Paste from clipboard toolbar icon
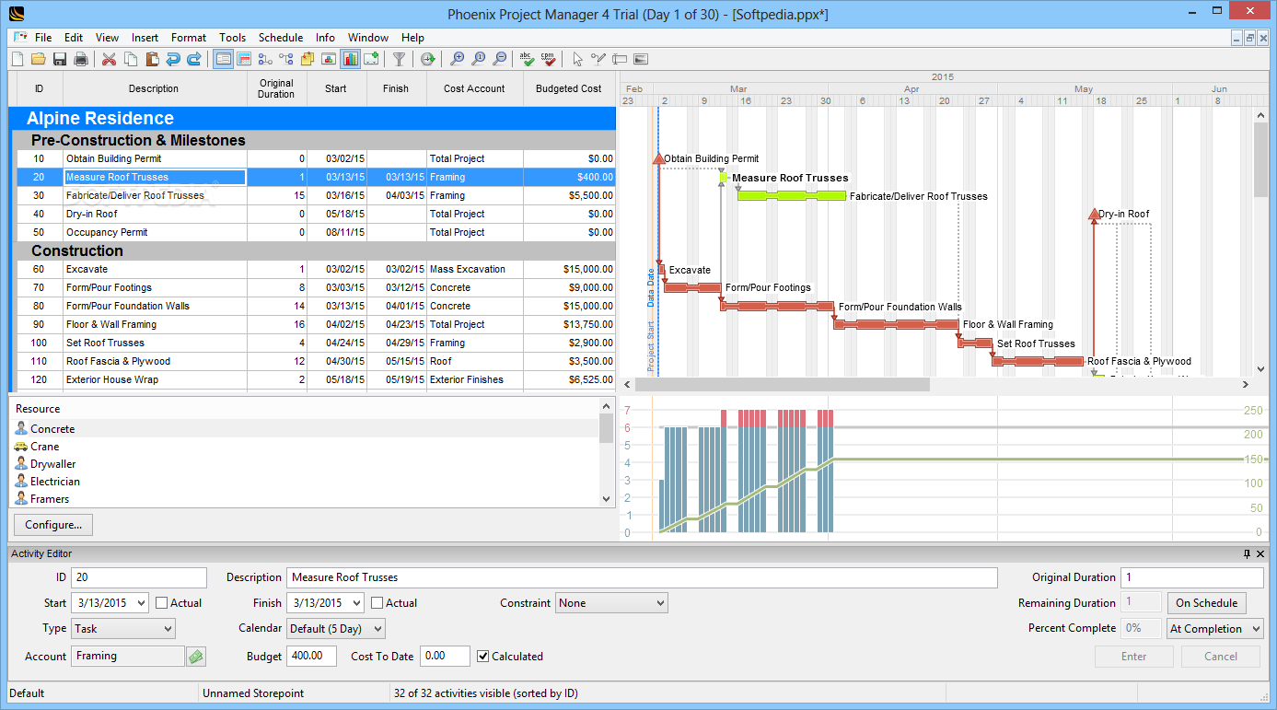The height and width of the screenshot is (710, 1277). click(x=152, y=59)
